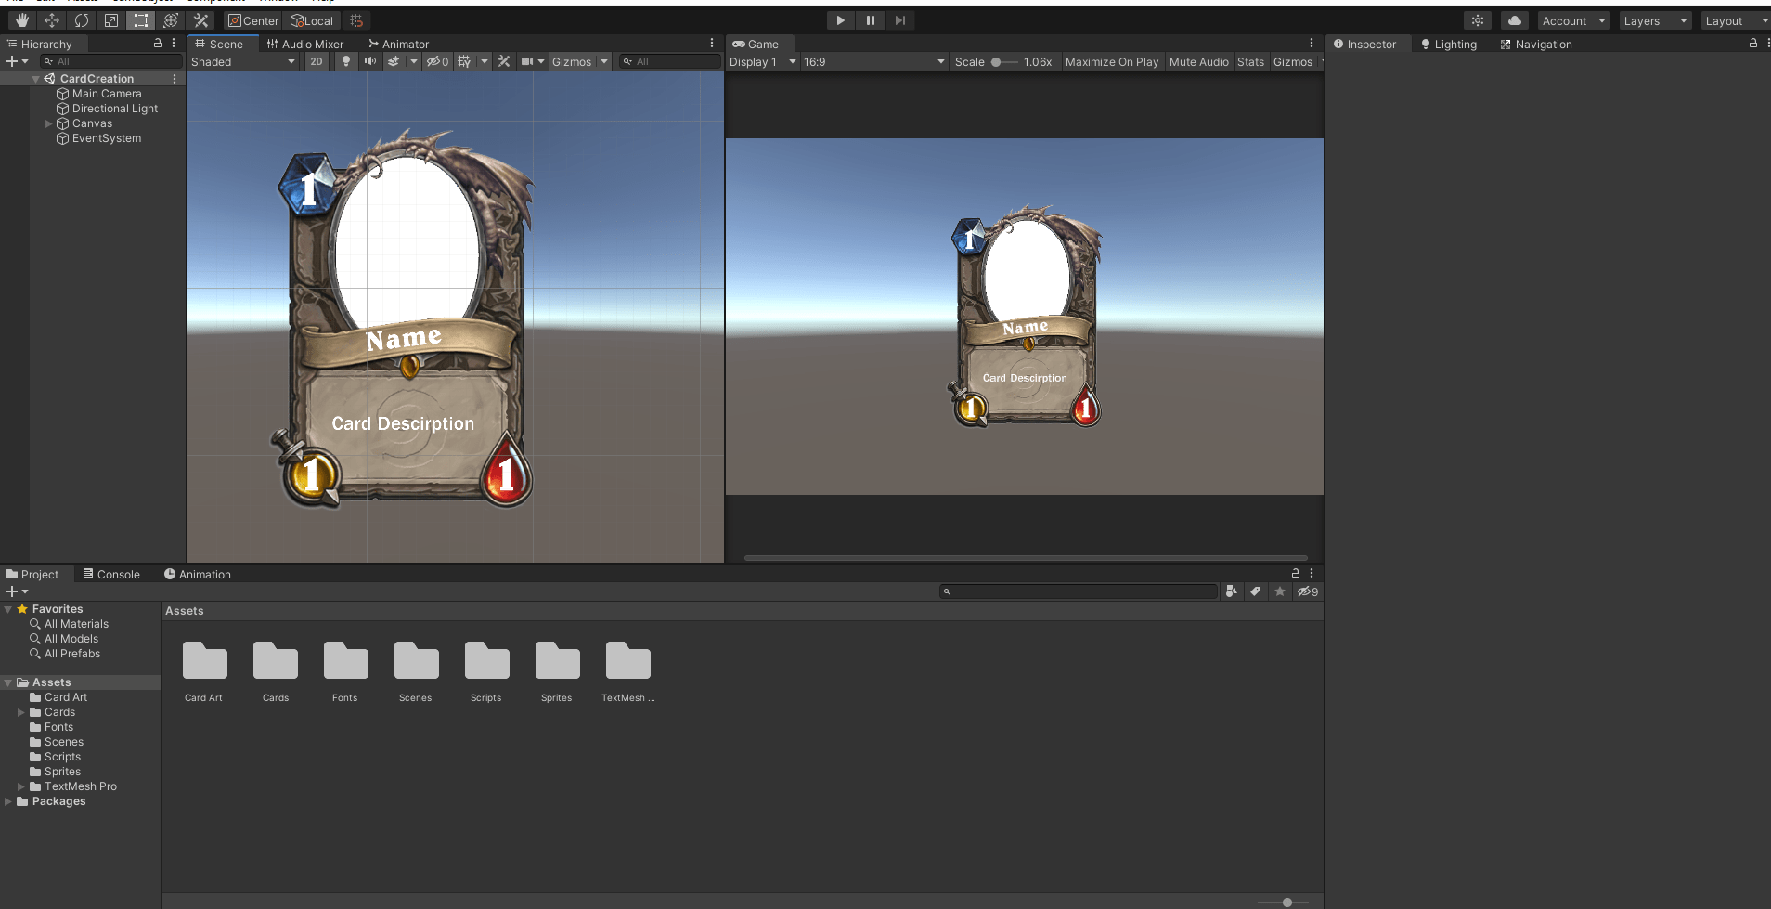The width and height of the screenshot is (1771, 909).
Task: Open the custom editor tools button
Action: point(200,20)
